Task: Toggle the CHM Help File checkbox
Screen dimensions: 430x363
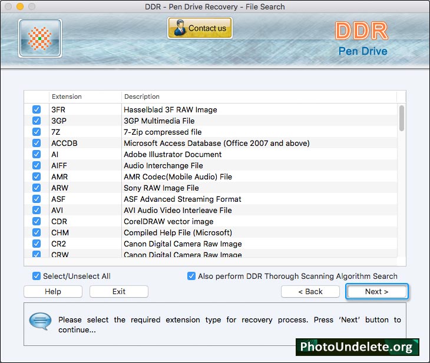Action: pos(37,232)
